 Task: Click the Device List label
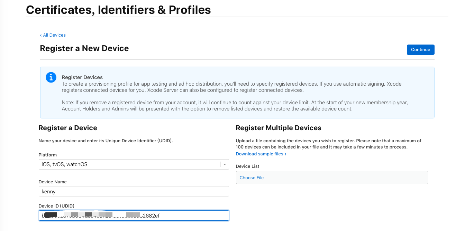pos(248,166)
